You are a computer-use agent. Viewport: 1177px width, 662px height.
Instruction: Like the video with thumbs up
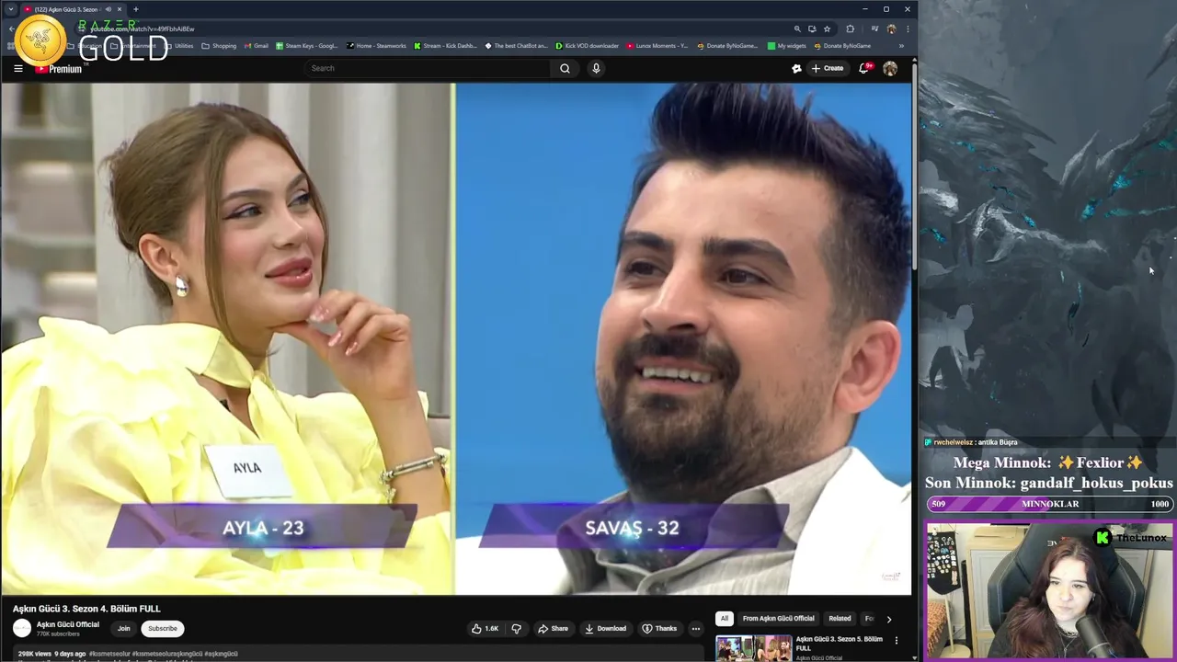[x=486, y=629]
